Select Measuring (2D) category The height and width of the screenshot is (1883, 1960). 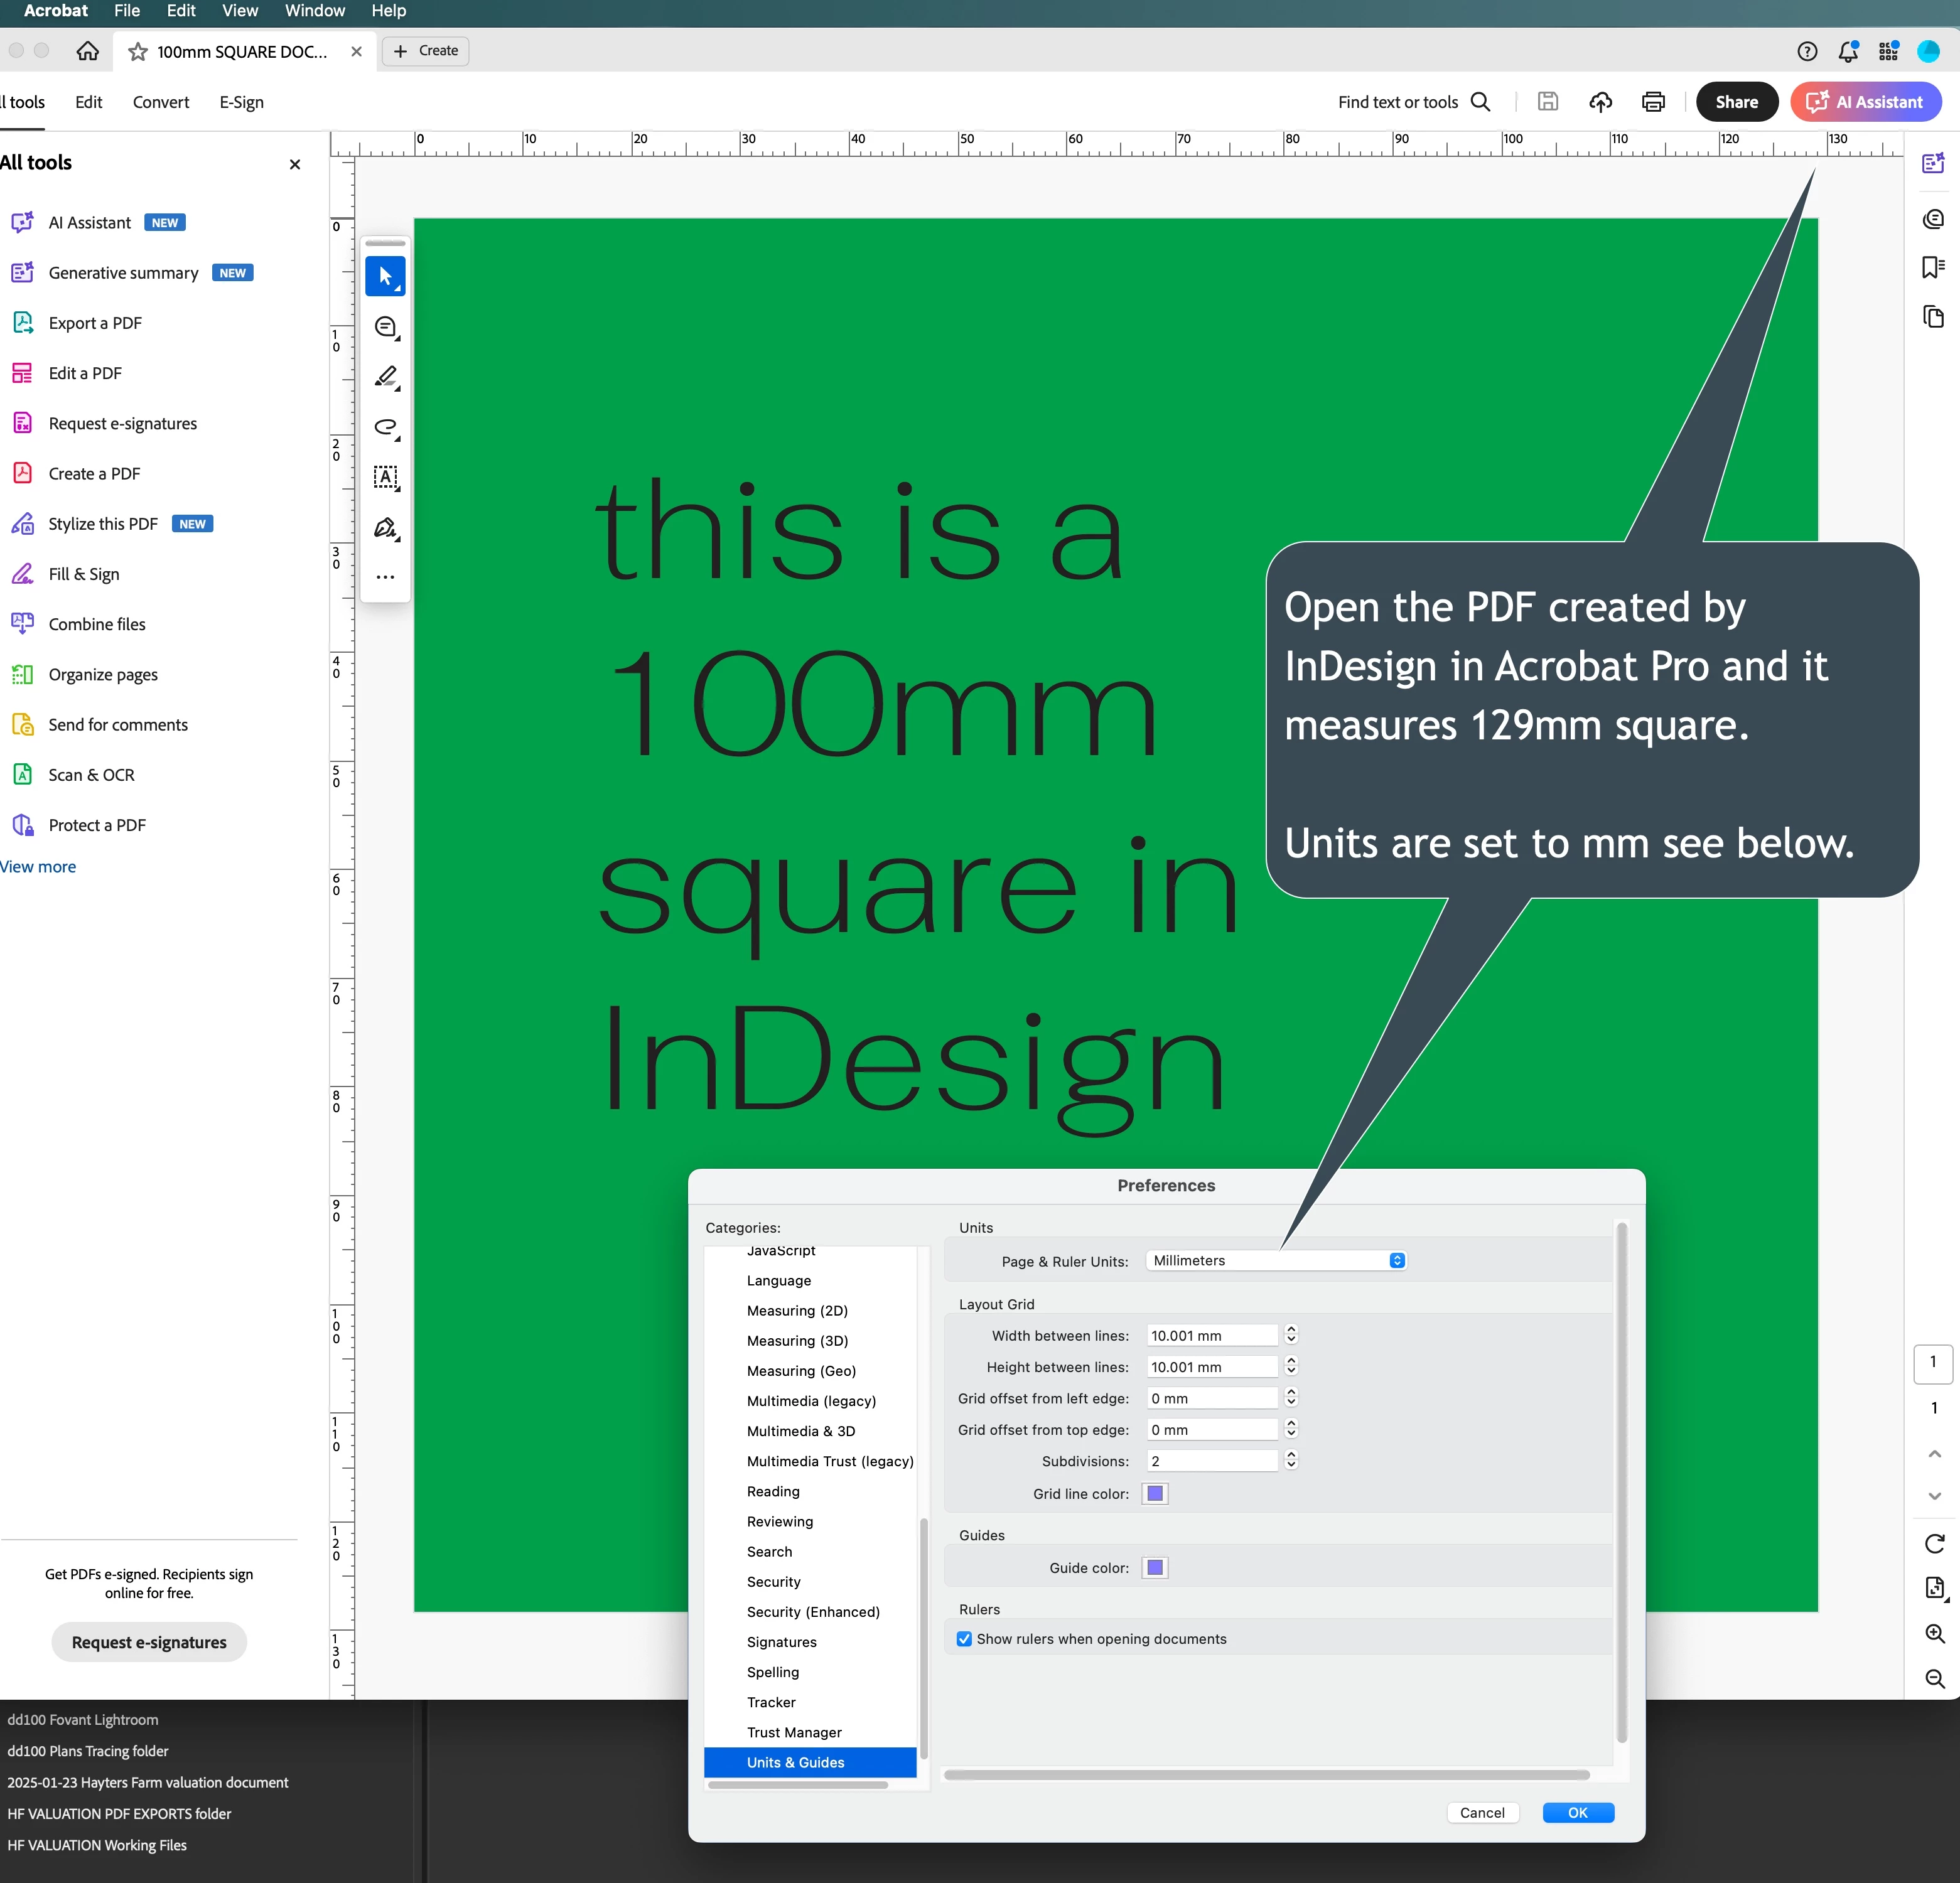[797, 1311]
